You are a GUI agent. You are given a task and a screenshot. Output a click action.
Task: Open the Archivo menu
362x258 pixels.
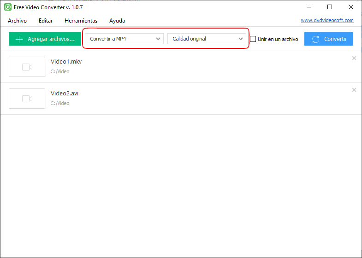[18, 21]
